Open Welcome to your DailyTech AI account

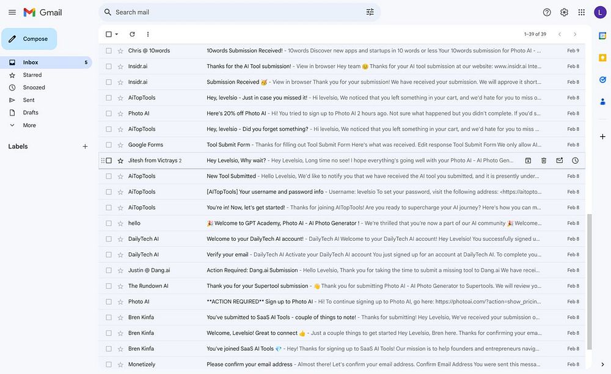coord(342,239)
